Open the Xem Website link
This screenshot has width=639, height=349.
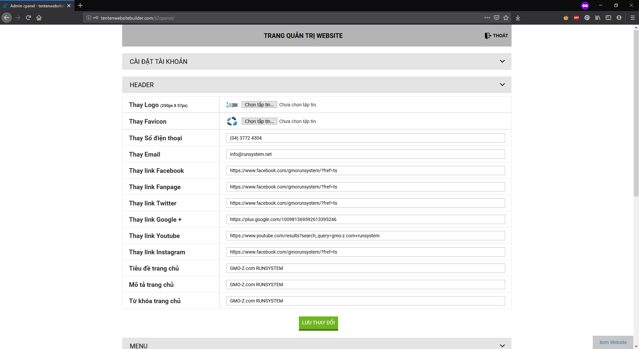(613, 342)
